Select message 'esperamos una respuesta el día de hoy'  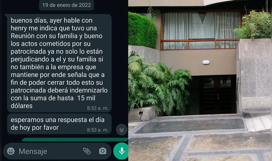coord(59,124)
